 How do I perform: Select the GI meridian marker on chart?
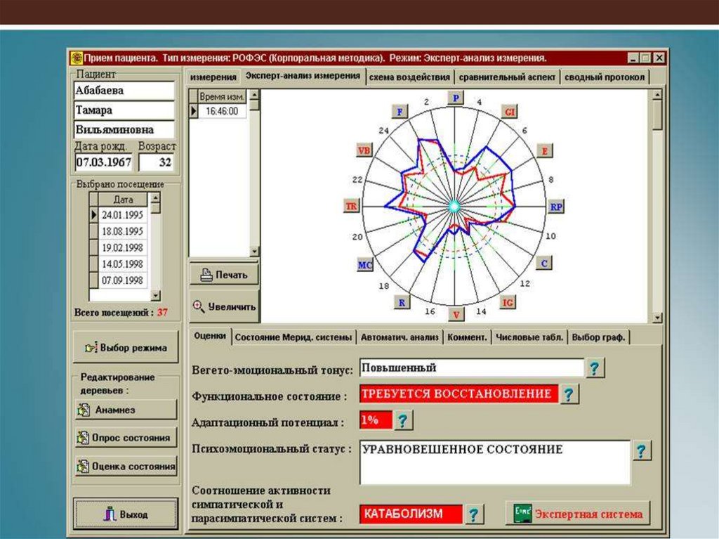pos(510,112)
